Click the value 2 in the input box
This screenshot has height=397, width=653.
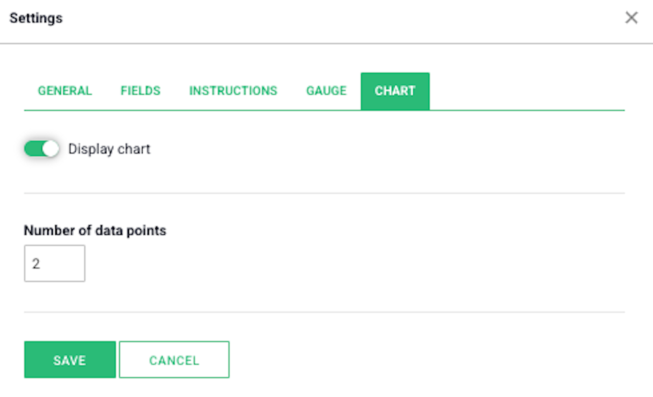(36, 263)
